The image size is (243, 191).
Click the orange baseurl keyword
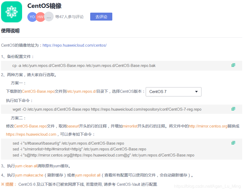coord(73,126)
